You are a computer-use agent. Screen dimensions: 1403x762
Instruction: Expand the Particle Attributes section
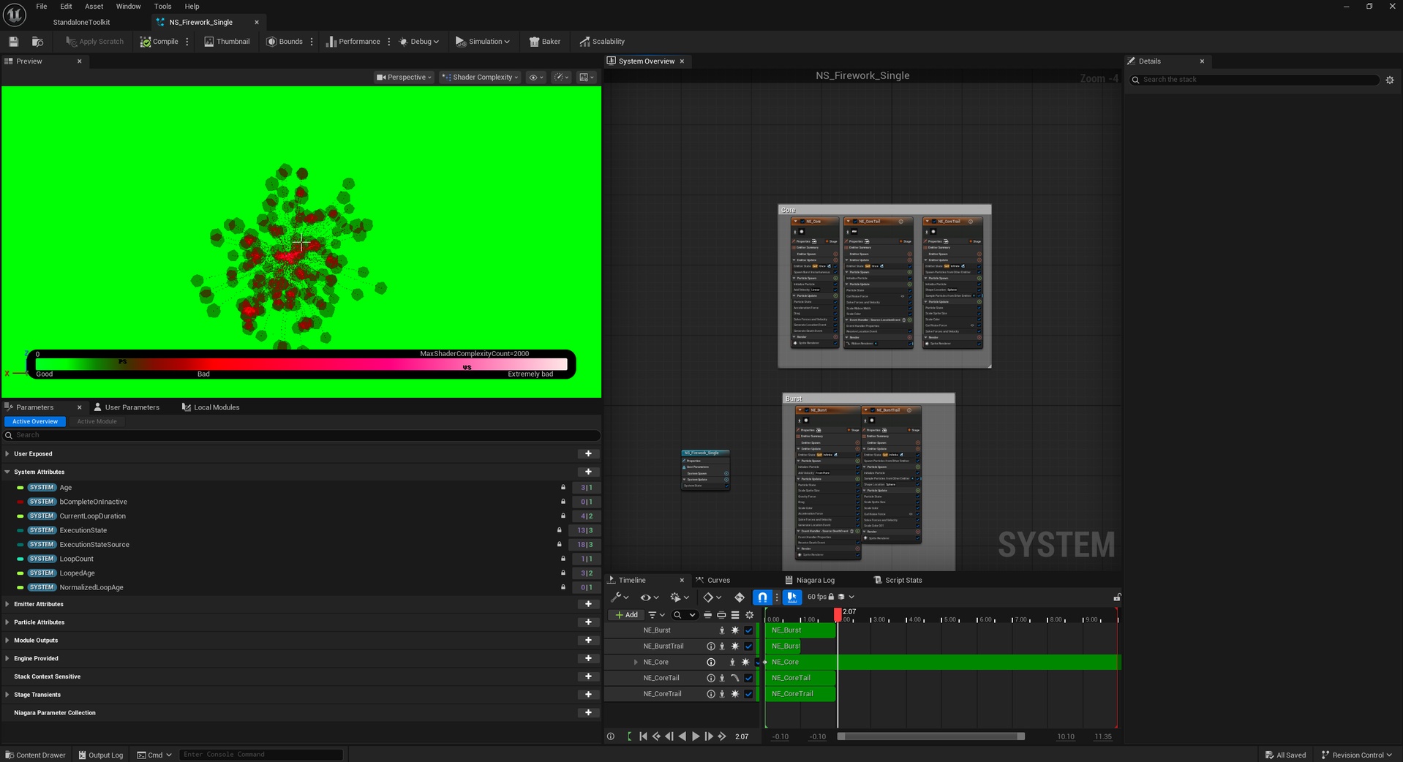7,622
